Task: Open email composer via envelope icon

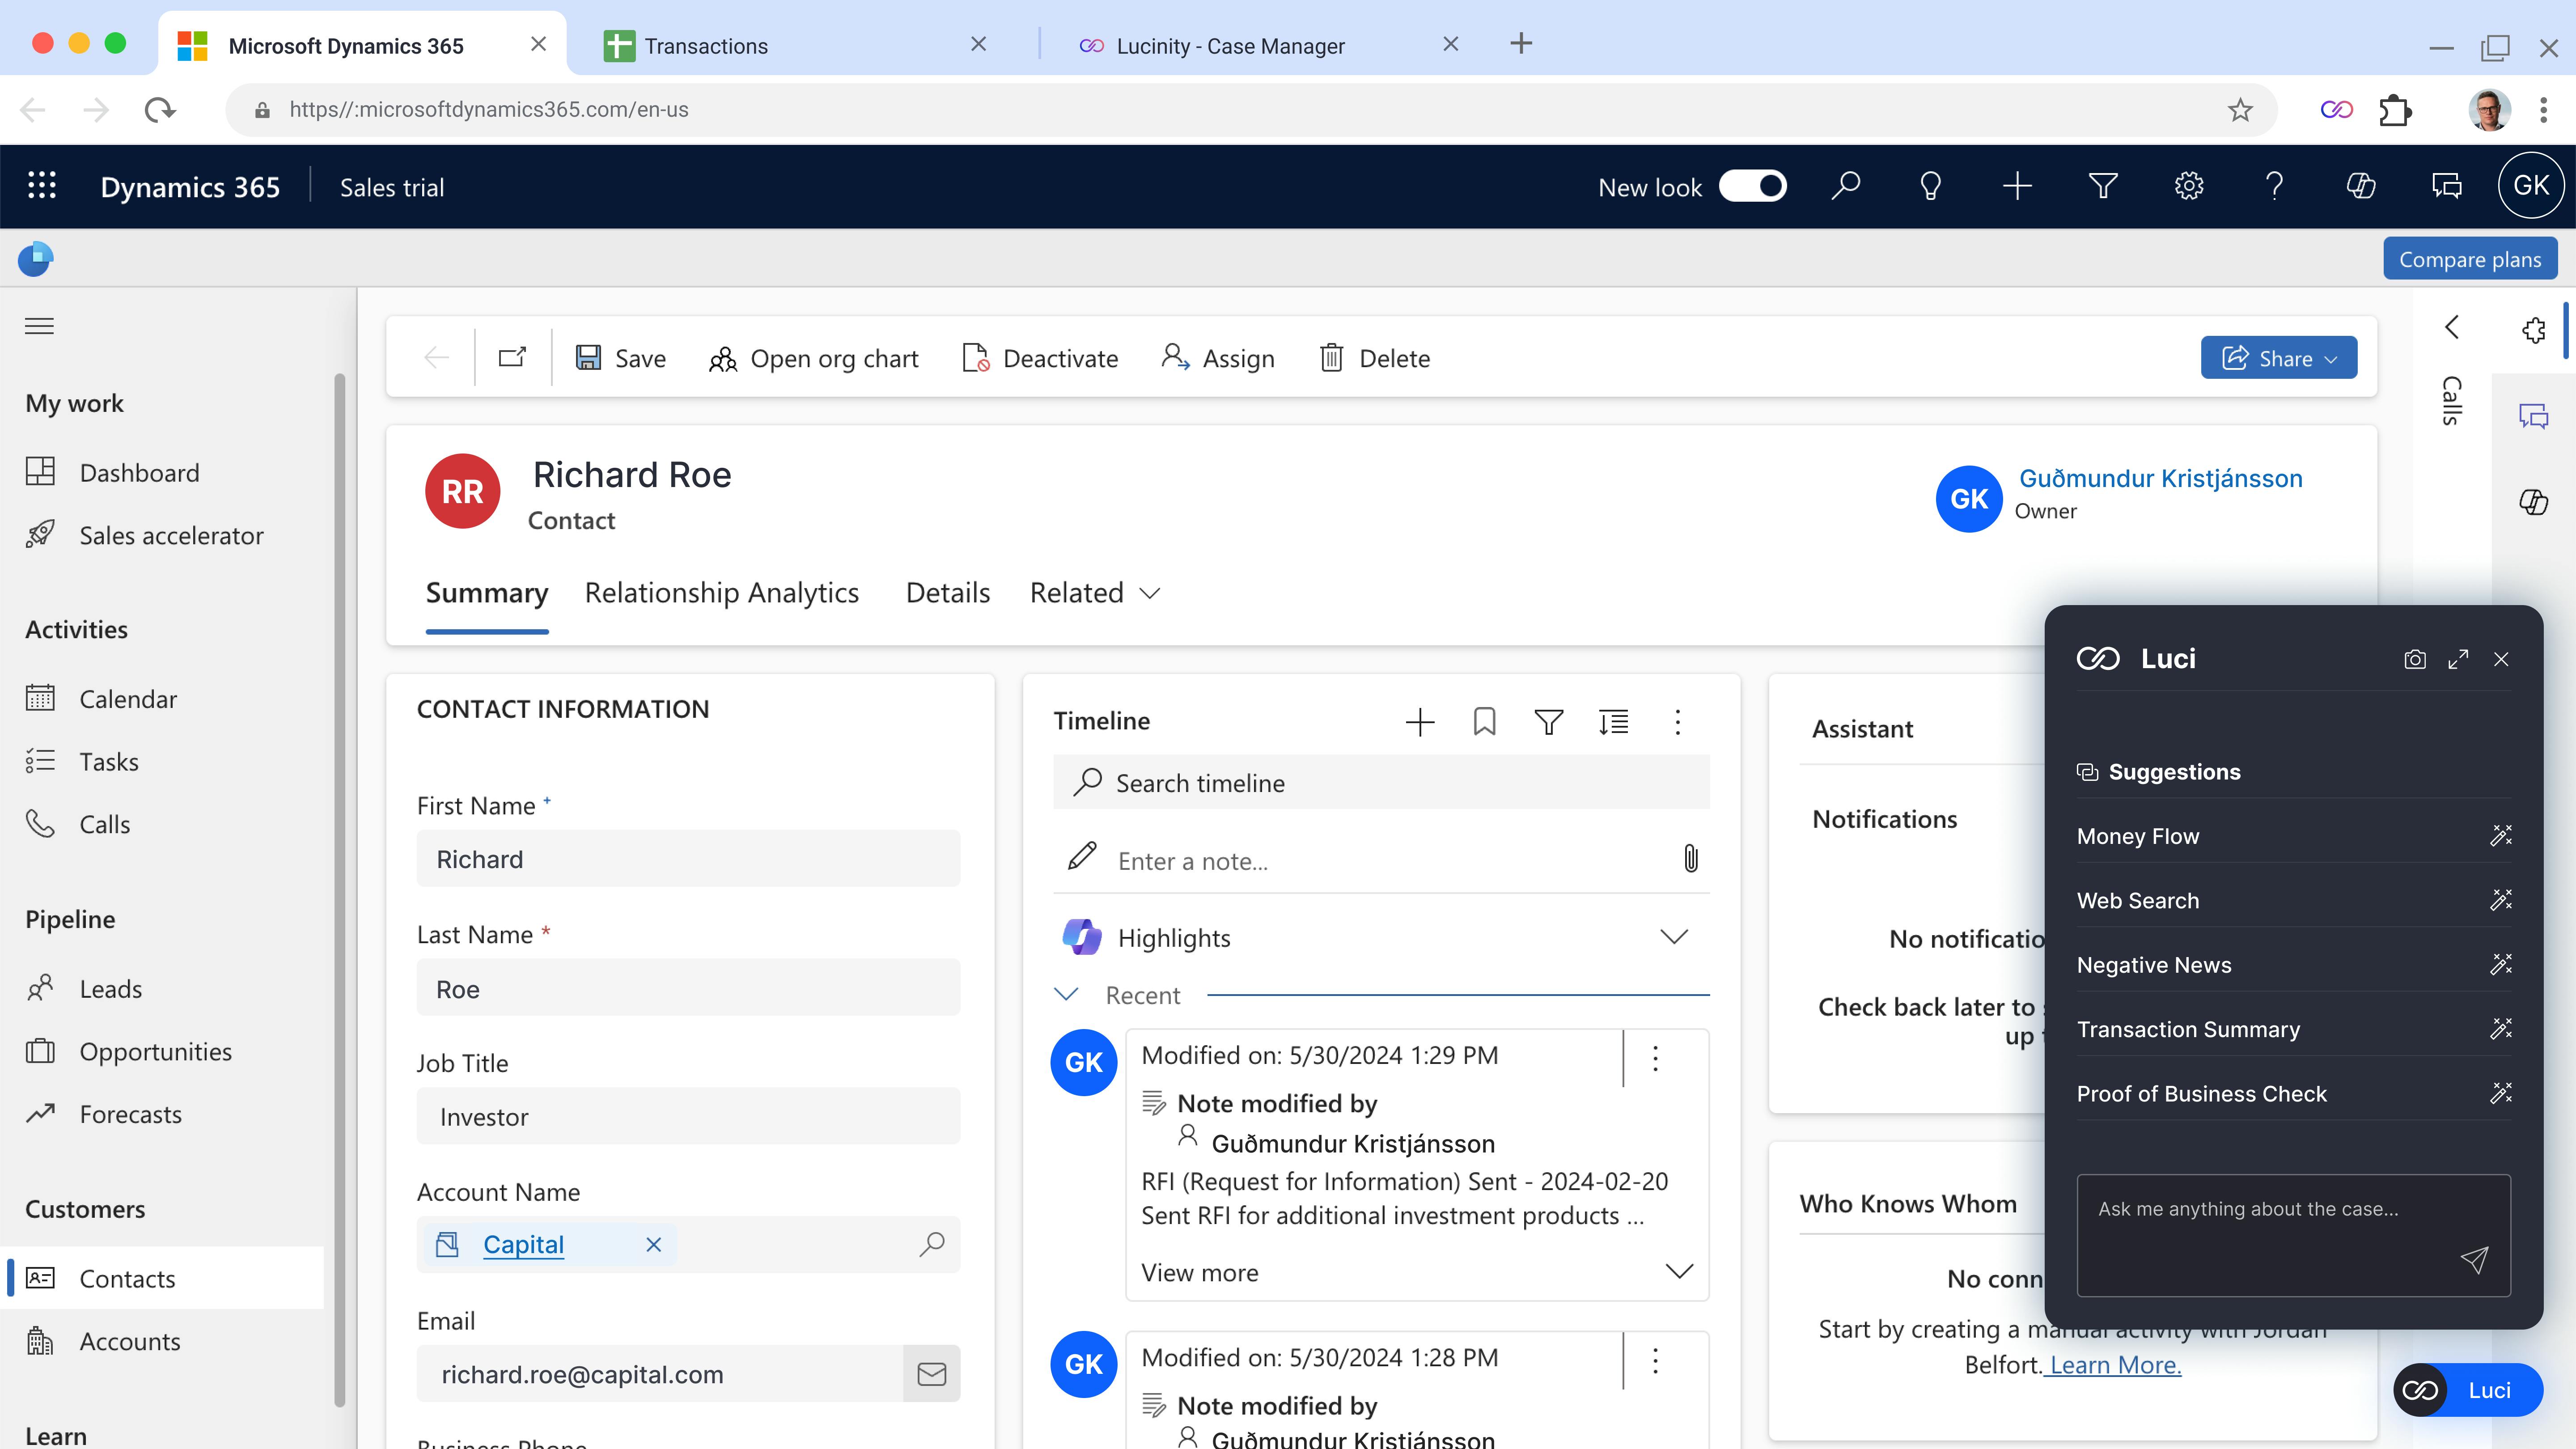Action: (x=931, y=1373)
